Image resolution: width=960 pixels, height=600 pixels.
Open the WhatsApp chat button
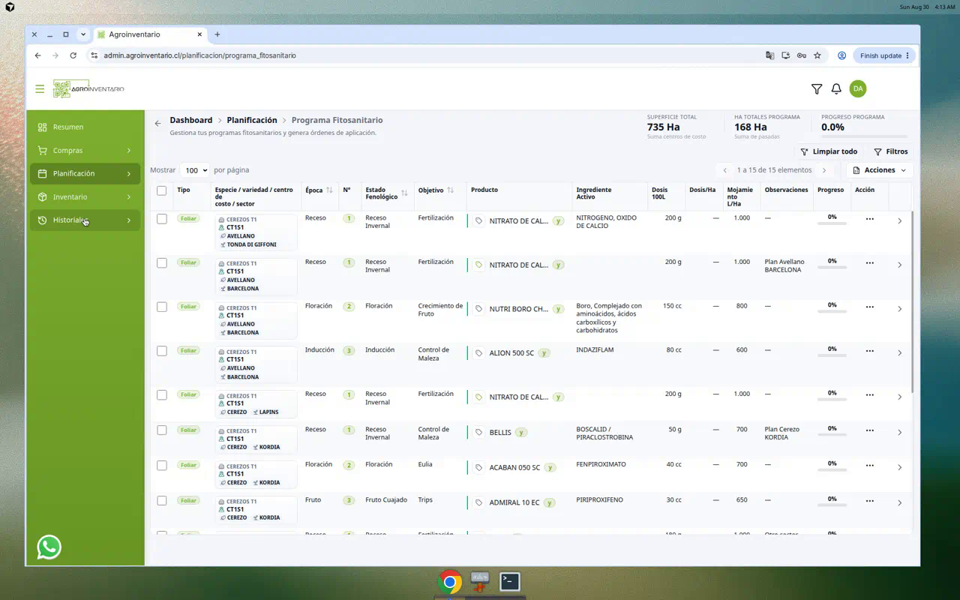49,547
